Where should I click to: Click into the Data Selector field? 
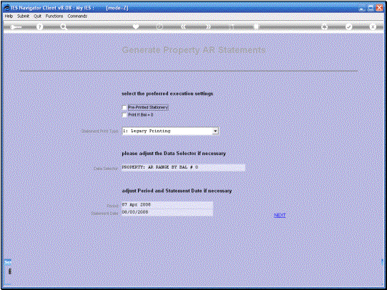183,168
